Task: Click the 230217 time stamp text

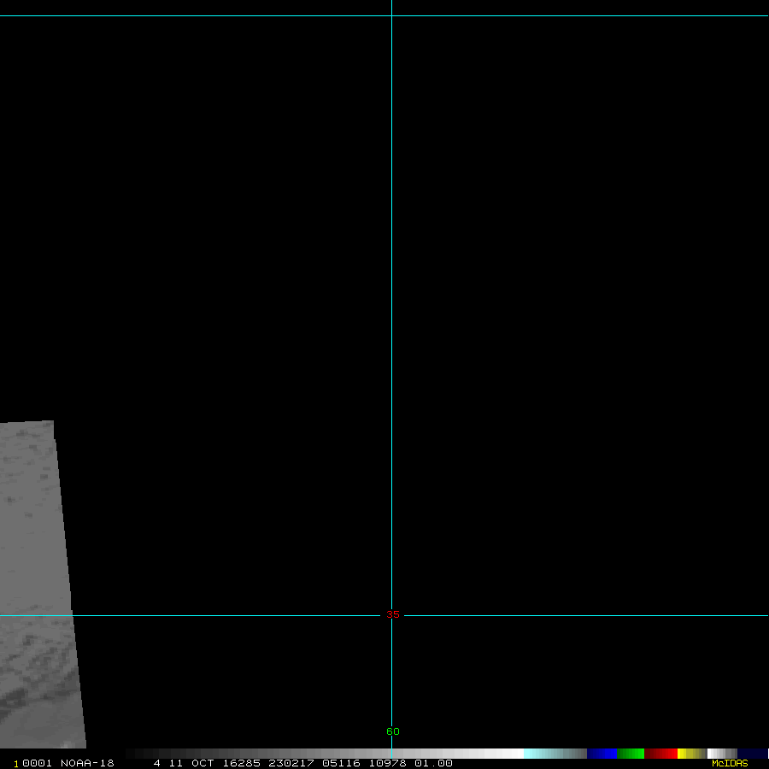Action: click(291, 763)
